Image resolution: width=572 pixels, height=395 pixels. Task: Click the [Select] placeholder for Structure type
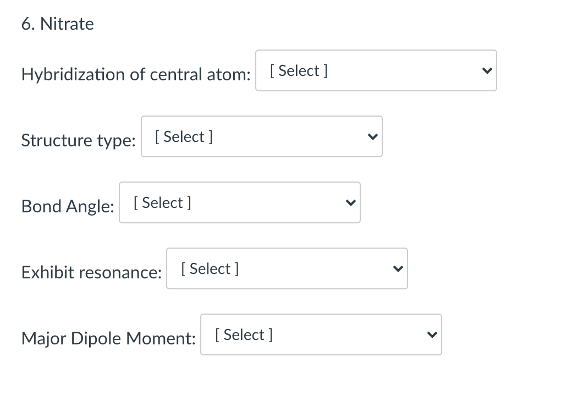184,136
